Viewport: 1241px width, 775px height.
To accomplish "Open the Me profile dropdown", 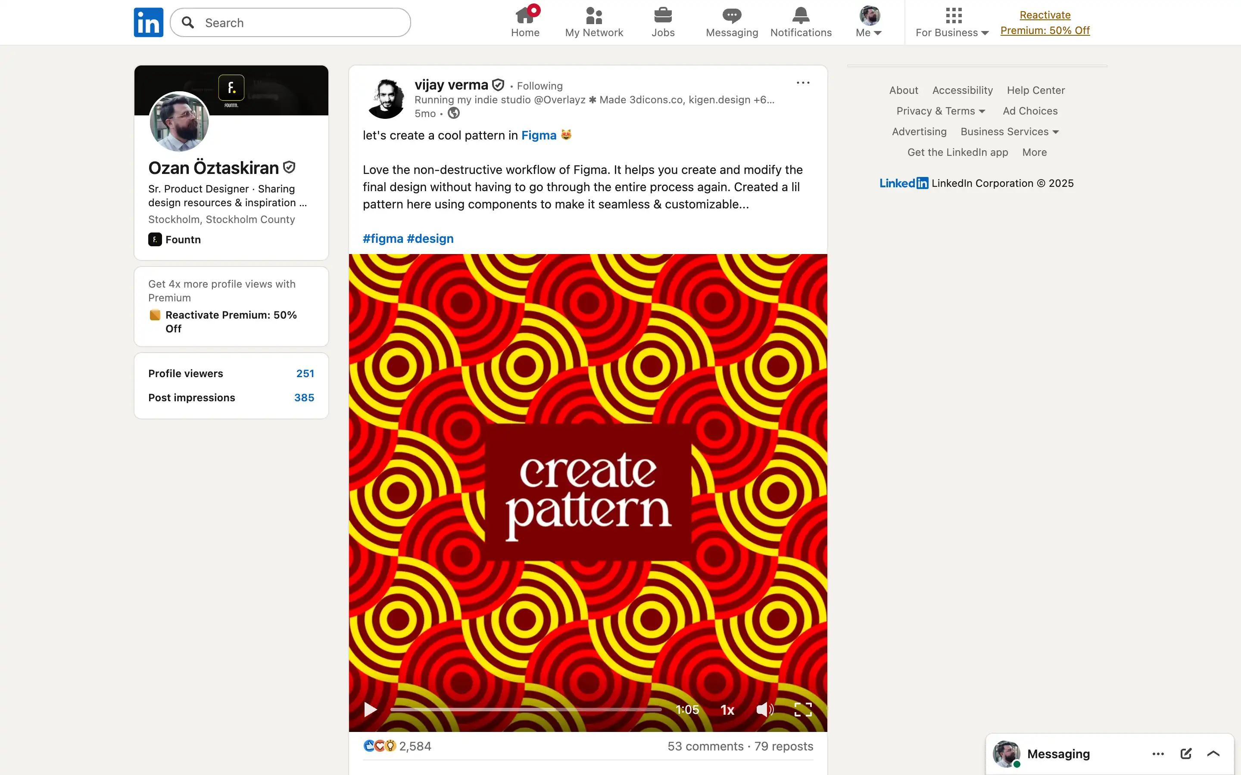I will coord(868,22).
